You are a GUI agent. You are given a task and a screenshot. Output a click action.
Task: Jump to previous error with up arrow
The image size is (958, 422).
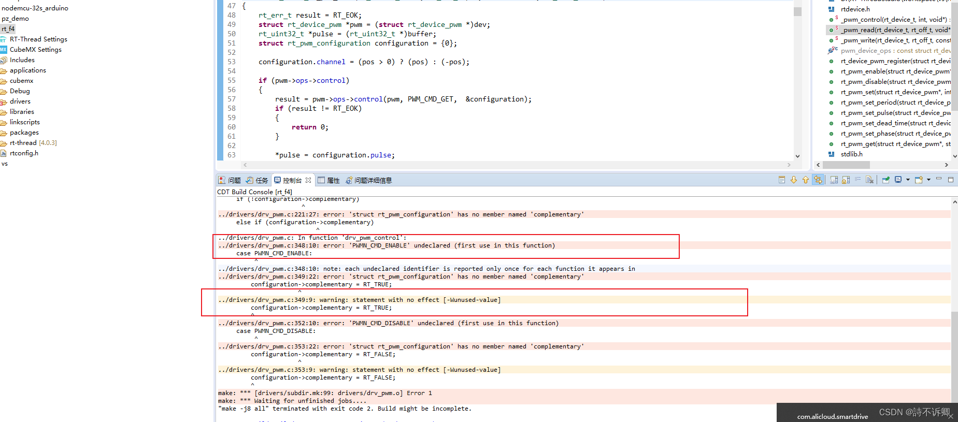[806, 180]
